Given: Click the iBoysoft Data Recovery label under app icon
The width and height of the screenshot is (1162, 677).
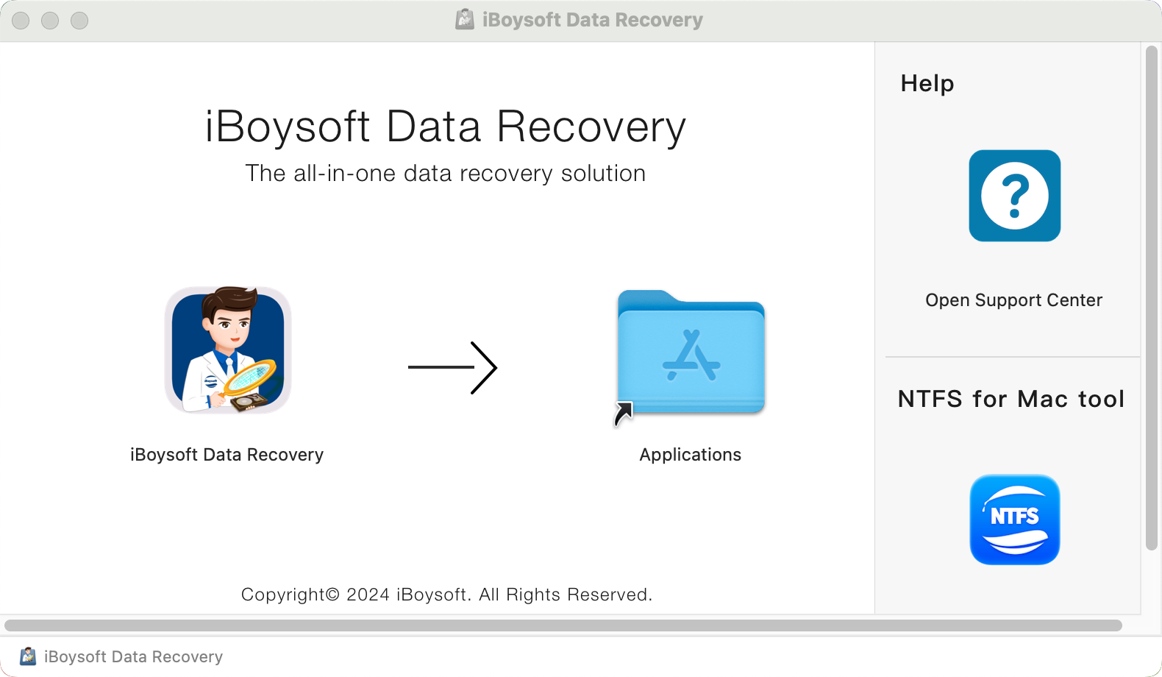Looking at the screenshot, I should point(227,455).
